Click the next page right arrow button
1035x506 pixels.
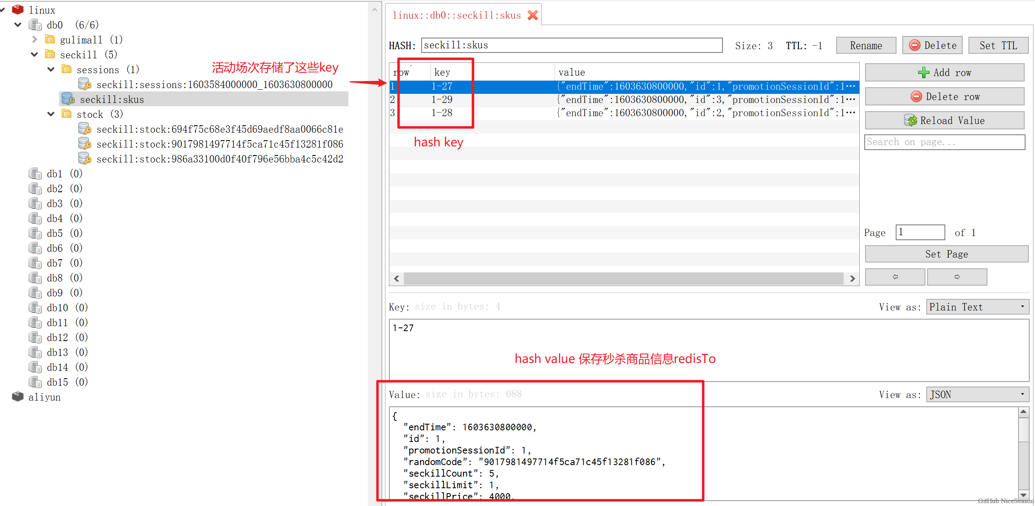click(x=957, y=277)
